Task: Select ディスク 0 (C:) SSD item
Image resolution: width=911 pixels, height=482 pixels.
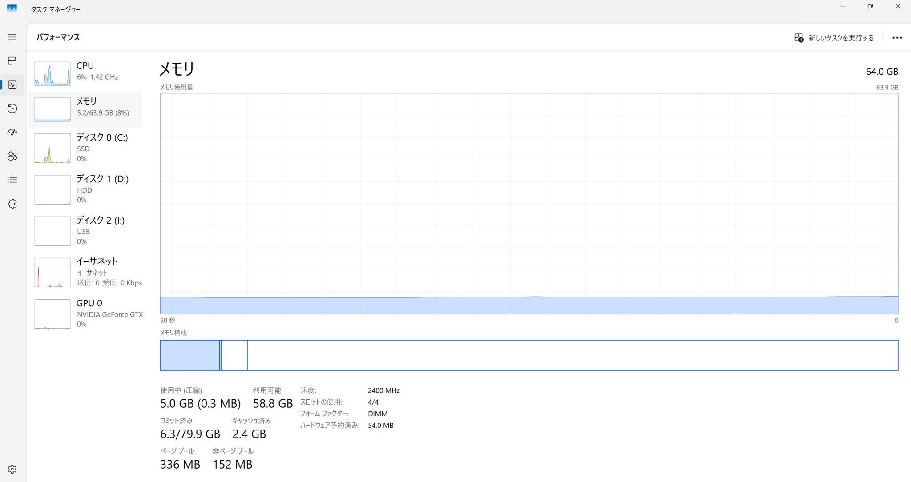Action: tap(86, 148)
